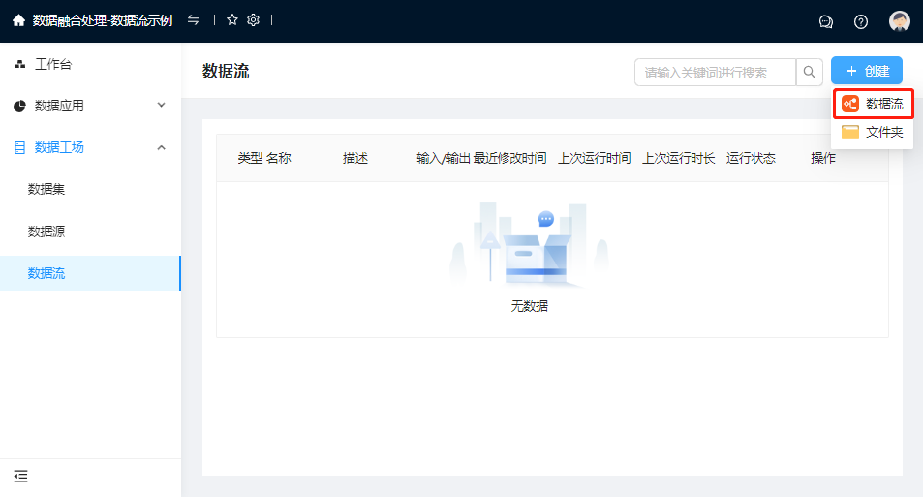This screenshot has width=923, height=497.
Task: Star this project as favorite
Action: coord(232,20)
